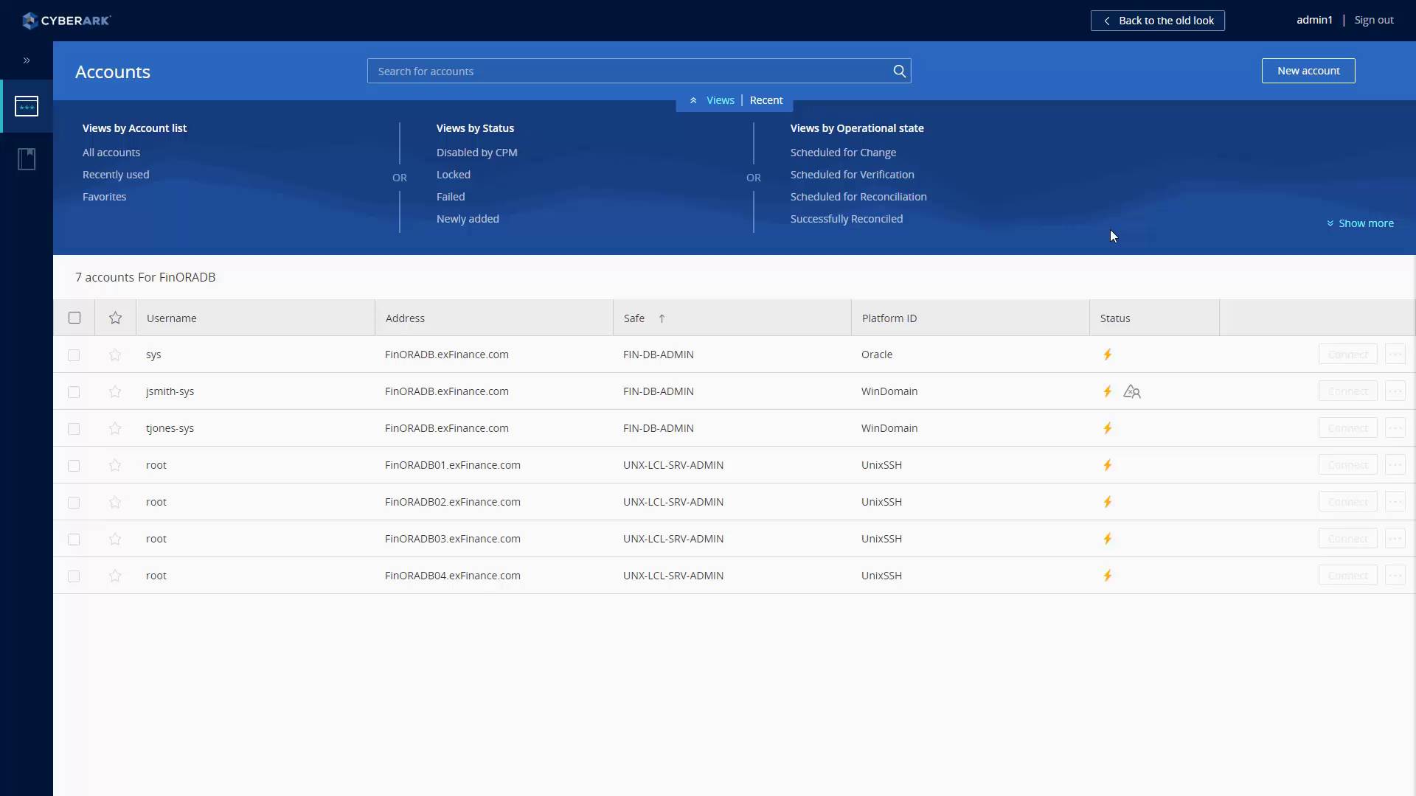Open the second sidebar icon below Accounts
This screenshot has width=1416, height=796.
coord(27,159)
